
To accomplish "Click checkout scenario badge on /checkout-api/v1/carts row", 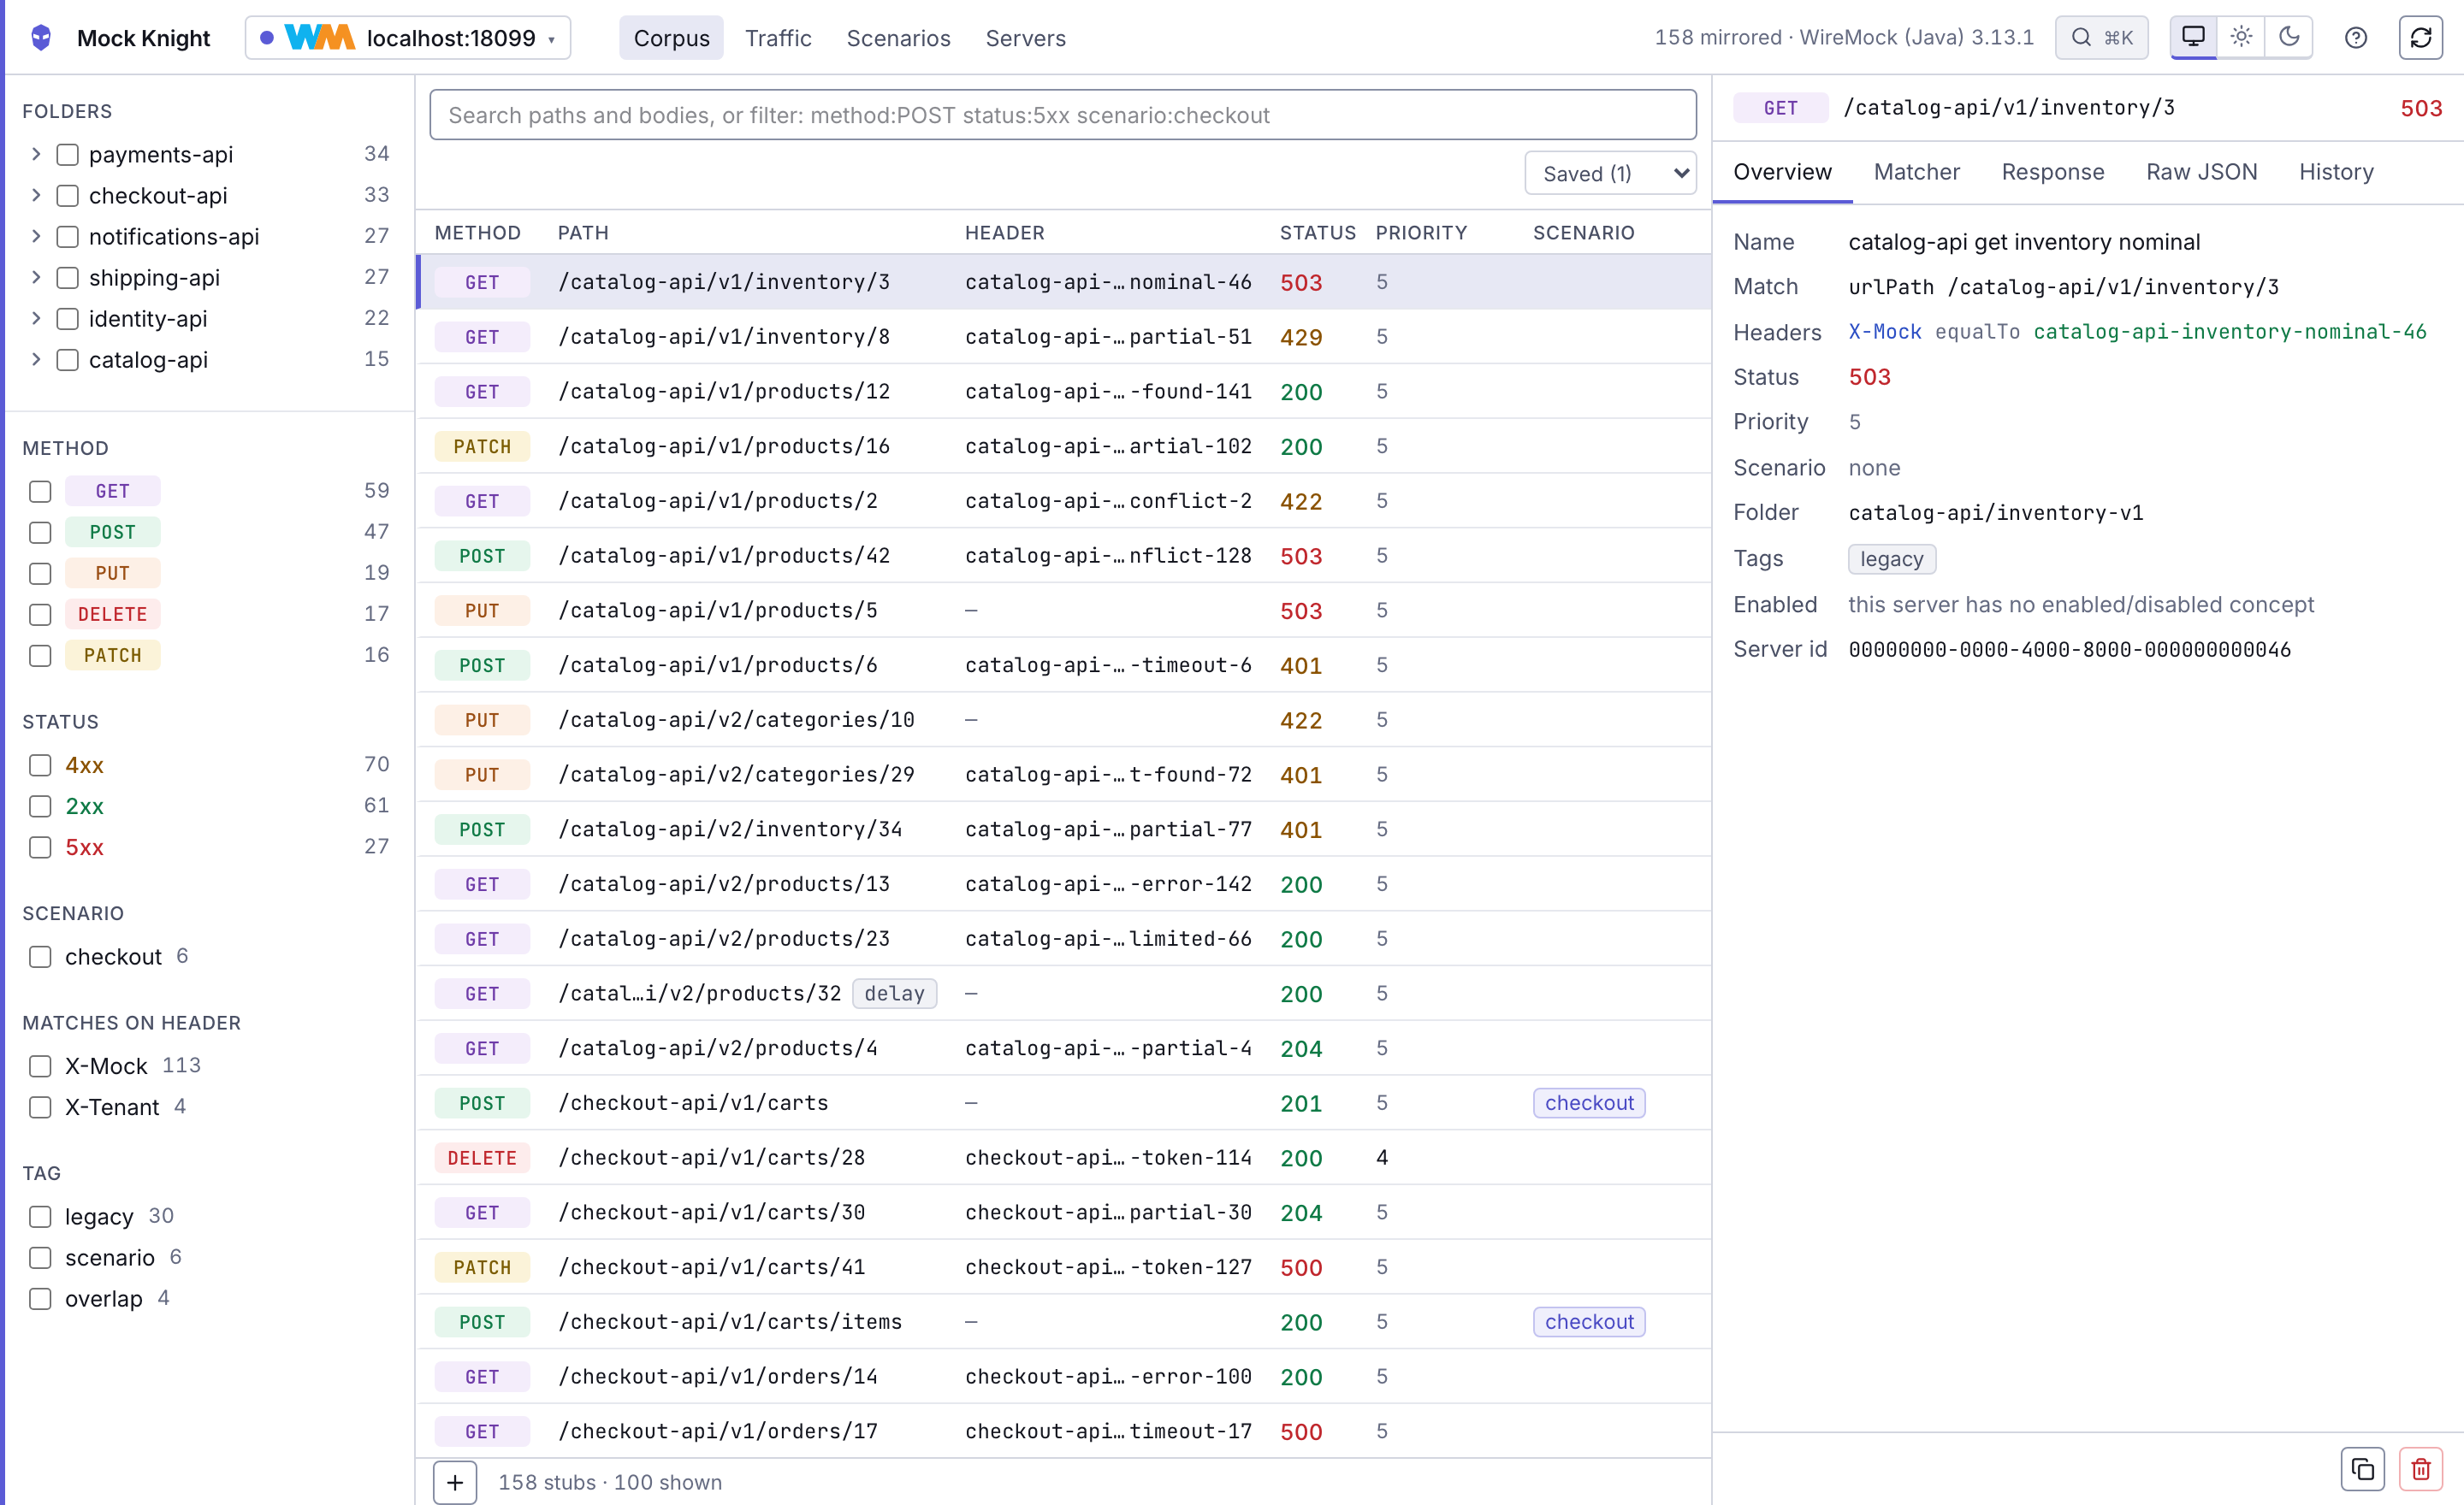I will click(1588, 1103).
